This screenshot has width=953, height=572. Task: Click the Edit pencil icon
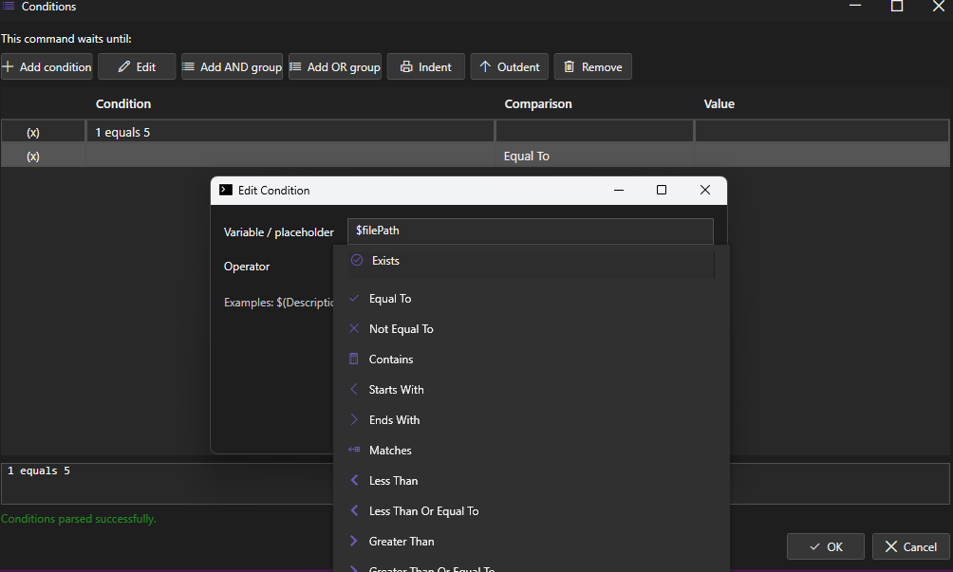tap(124, 66)
